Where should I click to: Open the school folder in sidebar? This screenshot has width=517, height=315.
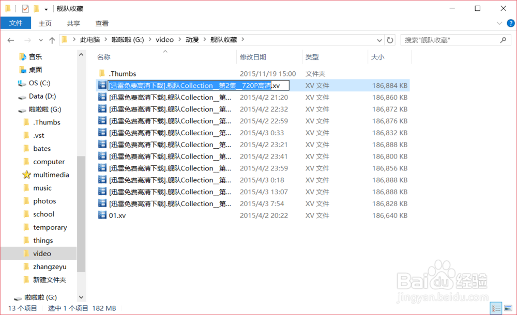coord(43,214)
